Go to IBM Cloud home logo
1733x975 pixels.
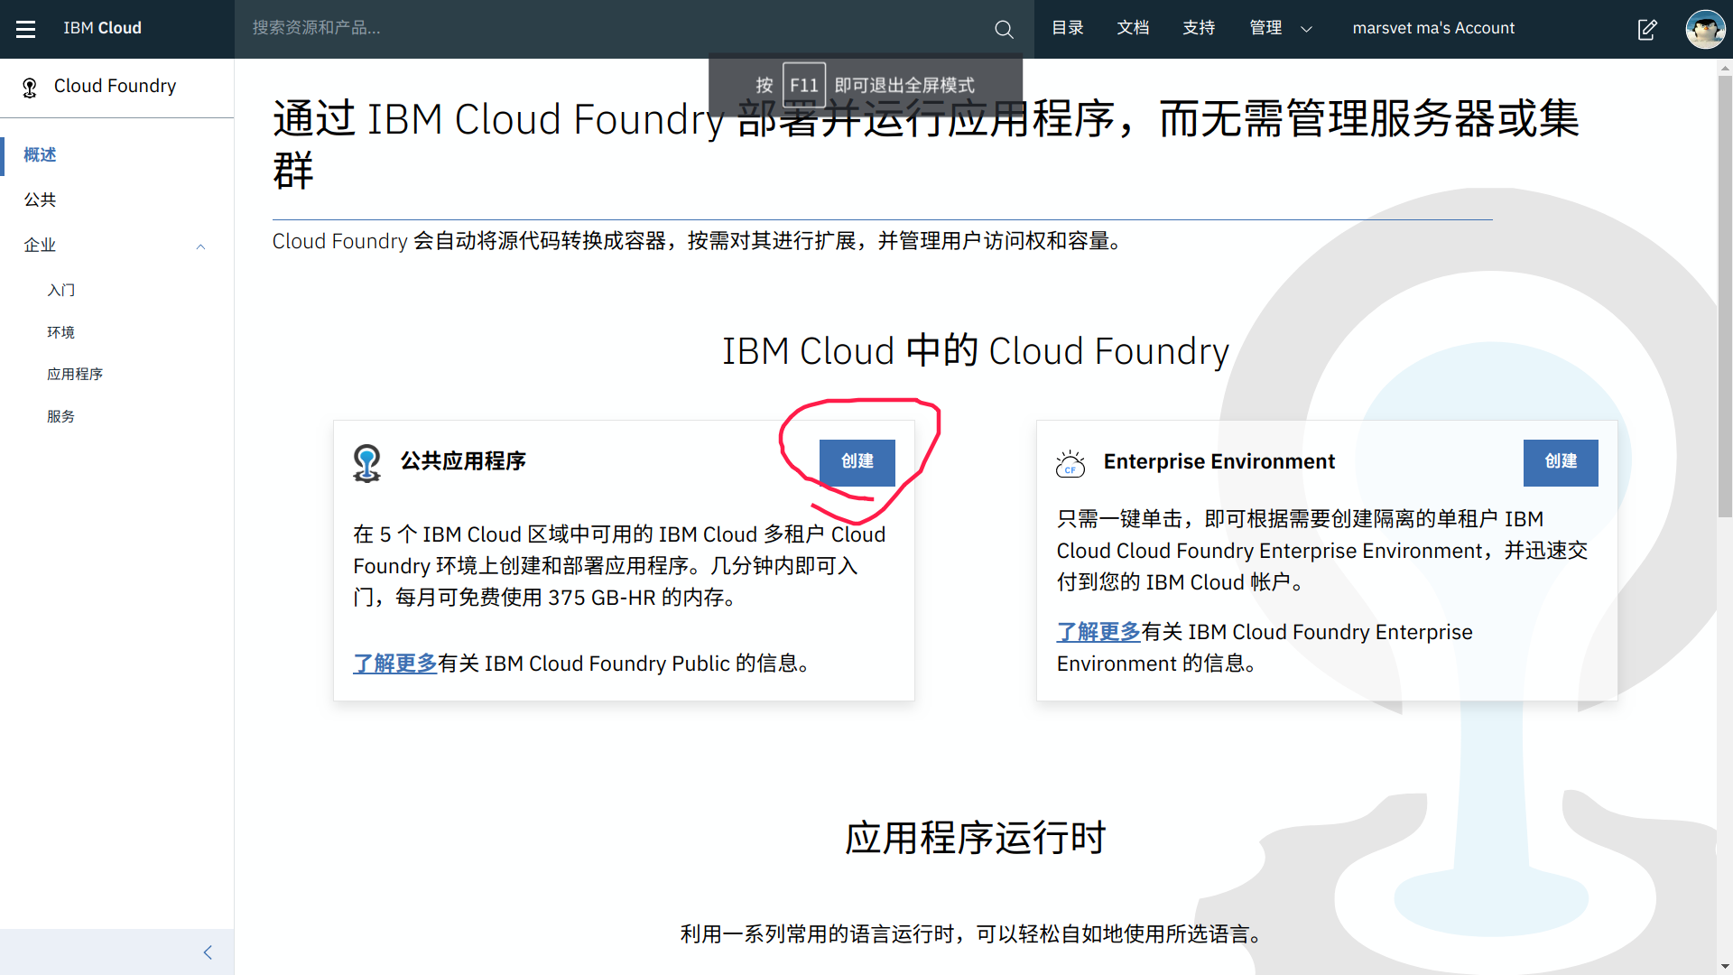(x=102, y=29)
